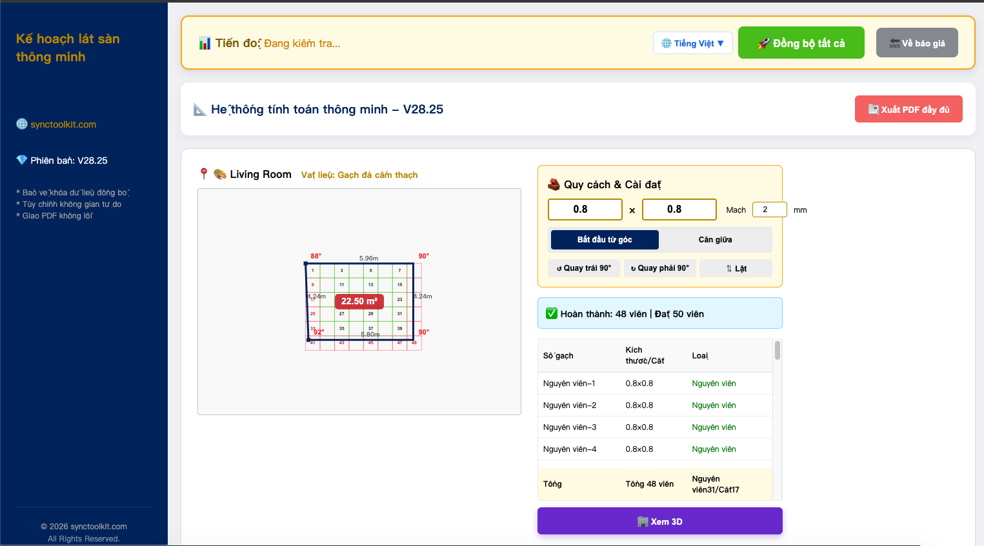
Task: Click the Xuất PDF đầy đủ button
Action: click(x=909, y=109)
